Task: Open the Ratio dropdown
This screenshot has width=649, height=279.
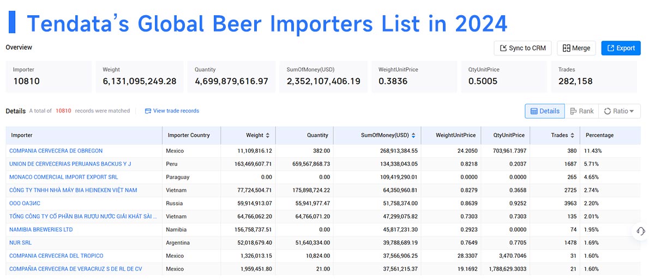Action: point(619,111)
